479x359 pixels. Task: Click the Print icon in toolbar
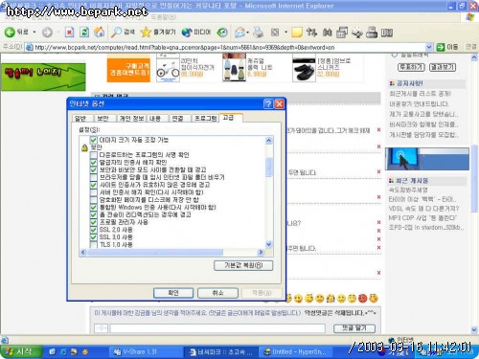point(258,32)
